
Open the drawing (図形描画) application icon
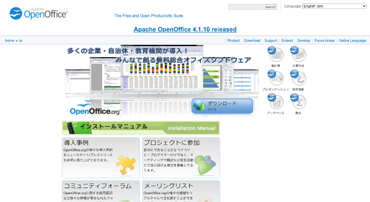click(x=298, y=78)
